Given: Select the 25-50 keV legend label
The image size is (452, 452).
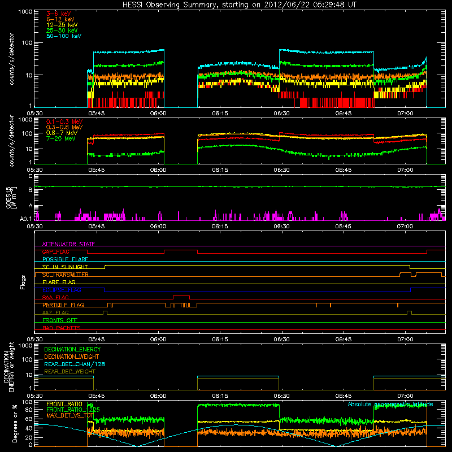Looking at the screenshot, I should 62,31.
